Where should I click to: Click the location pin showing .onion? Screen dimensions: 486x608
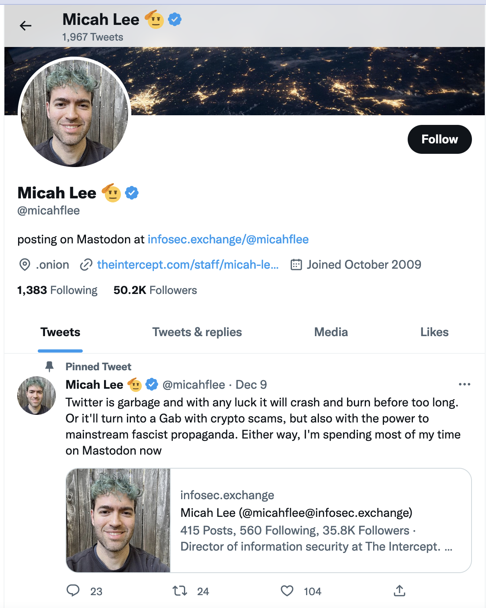25,264
